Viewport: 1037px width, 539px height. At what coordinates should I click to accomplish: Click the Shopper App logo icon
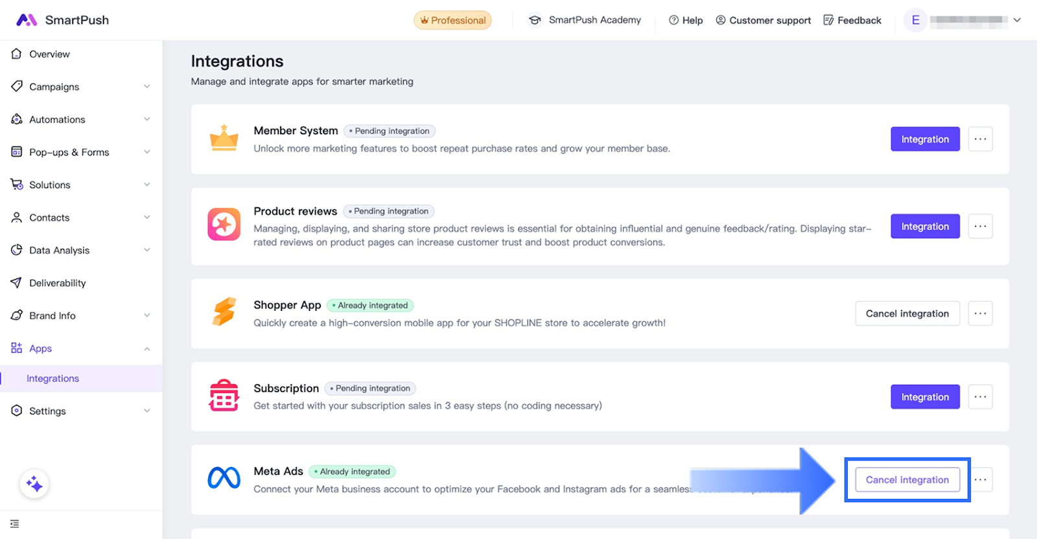point(224,312)
